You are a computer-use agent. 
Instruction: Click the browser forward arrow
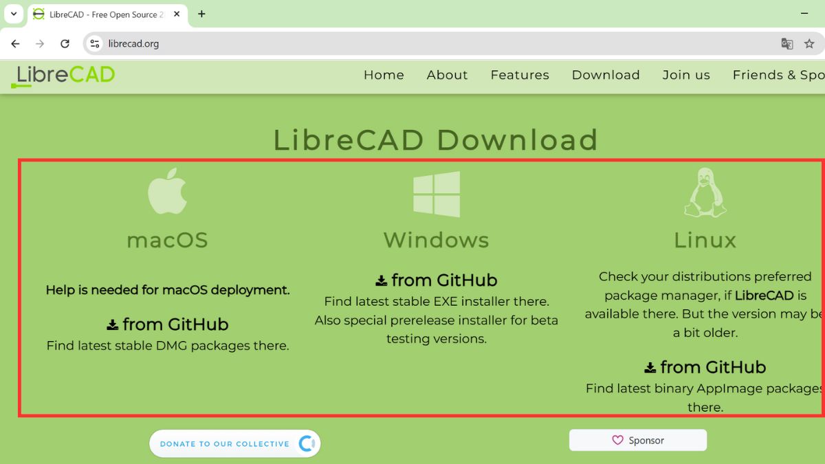(40, 43)
